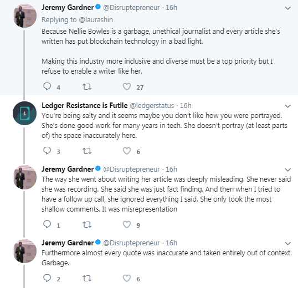Viewport: 298px width, 288px height.
Task: Open the chevron menu on the last tweet
Action: 288,243
